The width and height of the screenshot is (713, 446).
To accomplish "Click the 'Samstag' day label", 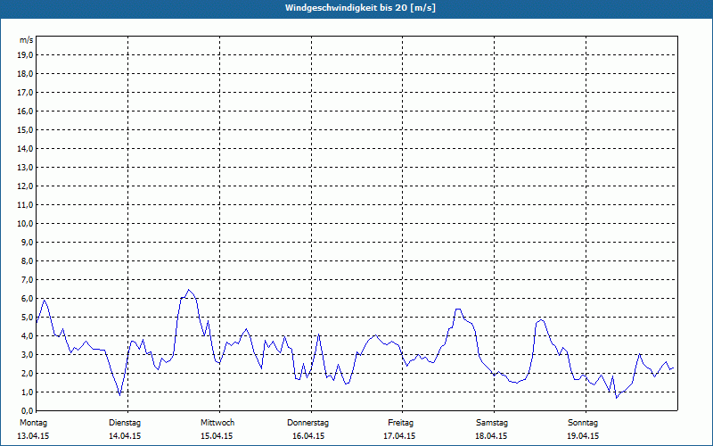I will pos(492,423).
